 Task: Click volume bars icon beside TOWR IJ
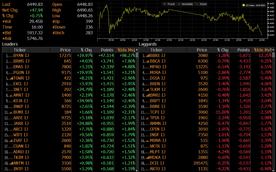[x=11, y=78]
